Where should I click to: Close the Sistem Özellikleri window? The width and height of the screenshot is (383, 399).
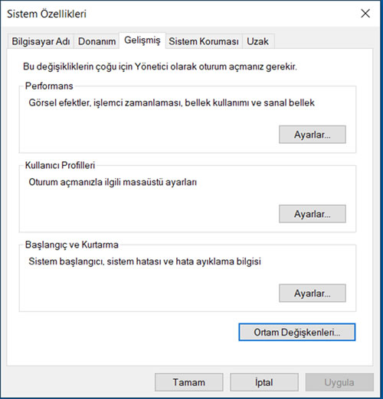click(x=365, y=14)
